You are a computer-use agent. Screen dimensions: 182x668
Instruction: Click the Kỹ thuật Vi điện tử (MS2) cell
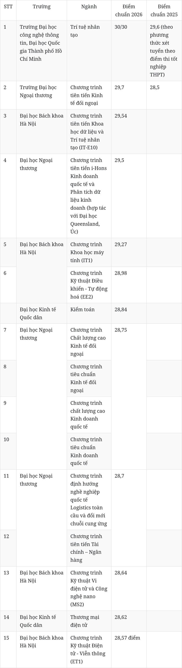point(89,589)
